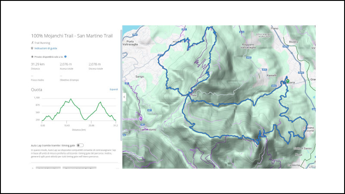Collapse the side panel with map-edge chevron
Image resolution: width=345 pixels, height=194 pixels.
pyautogui.click(x=124, y=97)
